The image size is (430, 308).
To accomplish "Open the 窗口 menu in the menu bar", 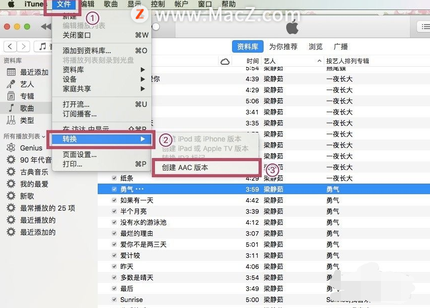I will point(205,4).
